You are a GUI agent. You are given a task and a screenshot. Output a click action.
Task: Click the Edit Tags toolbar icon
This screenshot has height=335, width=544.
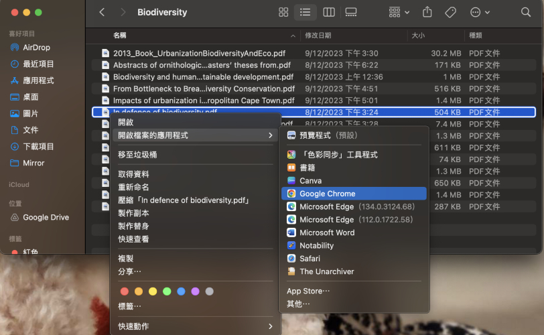450,13
